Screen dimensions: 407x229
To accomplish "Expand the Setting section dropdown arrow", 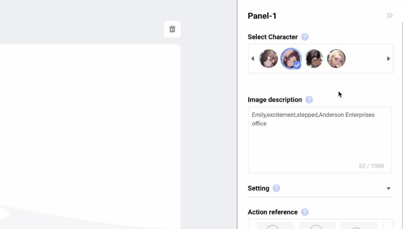I will click(x=388, y=189).
